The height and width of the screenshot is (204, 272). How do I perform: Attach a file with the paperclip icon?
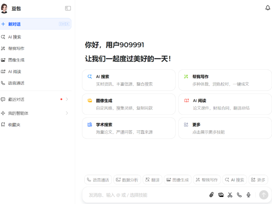(211, 195)
